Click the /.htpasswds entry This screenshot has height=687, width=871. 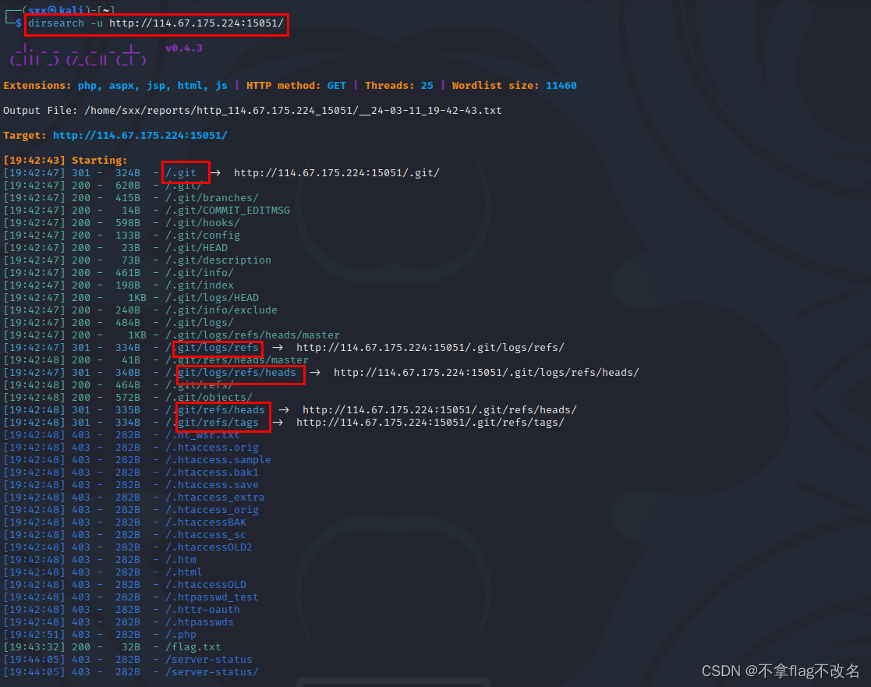click(200, 622)
